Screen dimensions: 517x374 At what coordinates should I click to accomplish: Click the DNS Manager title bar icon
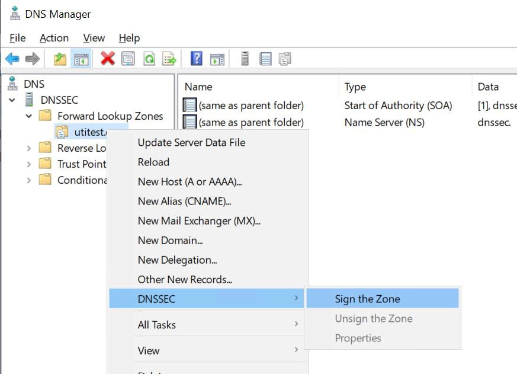point(15,14)
